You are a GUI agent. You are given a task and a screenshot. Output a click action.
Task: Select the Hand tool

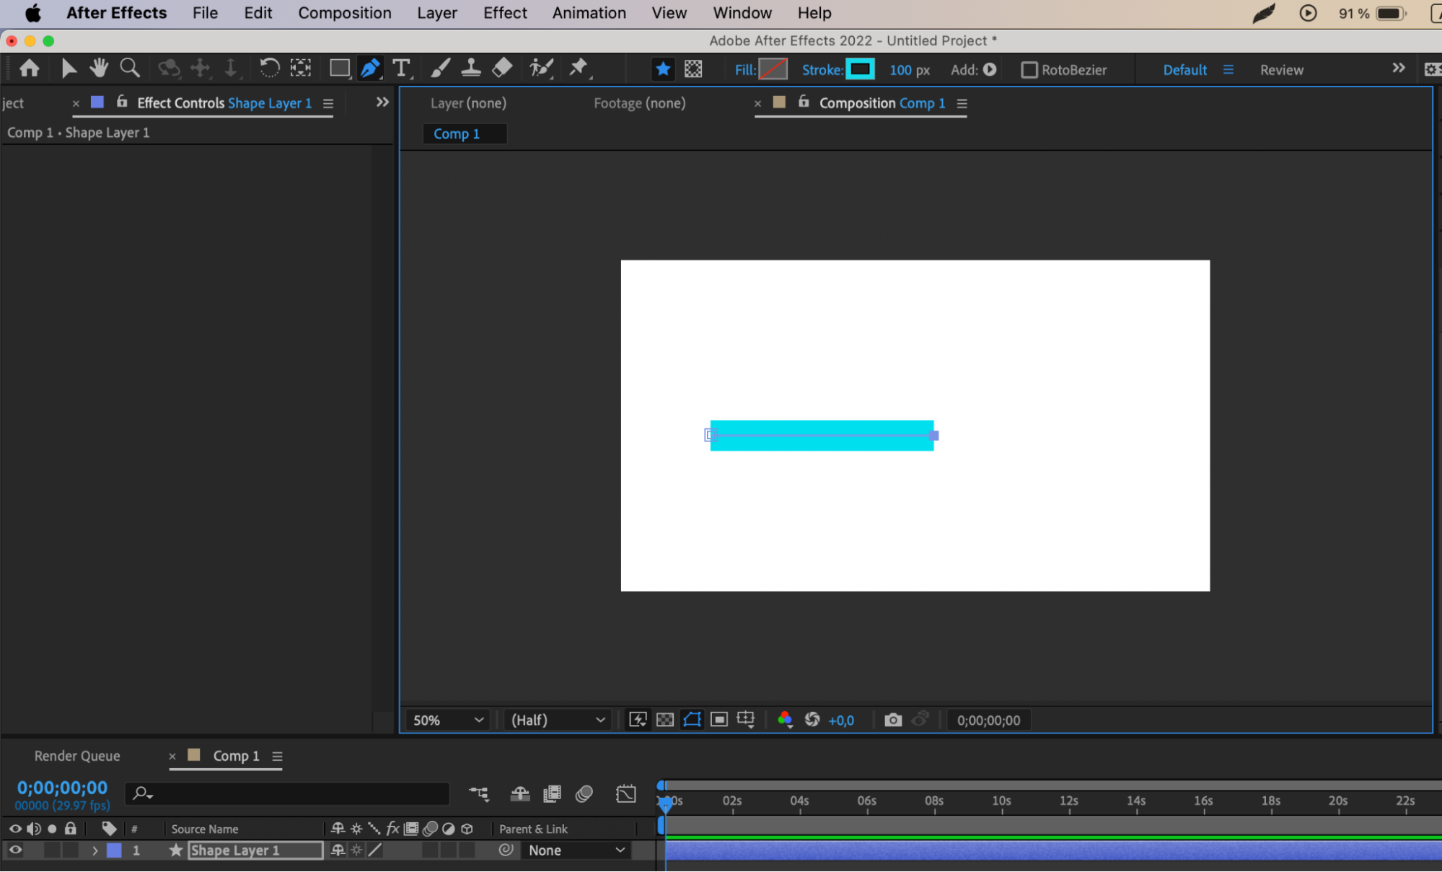click(99, 69)
